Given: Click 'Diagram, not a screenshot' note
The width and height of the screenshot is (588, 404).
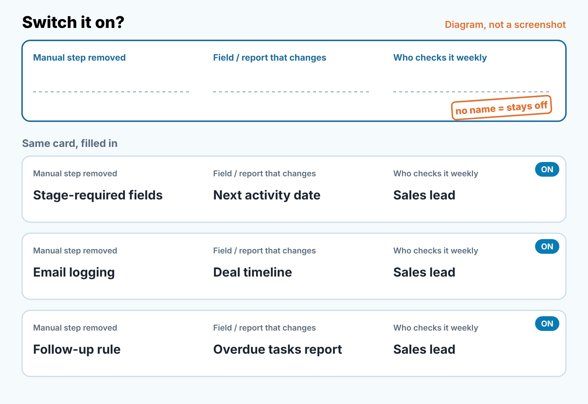Looking at the screenshot, I should (x=505, y=25).
